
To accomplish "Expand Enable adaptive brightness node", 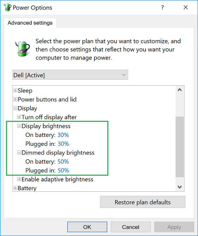I will click(19, 179).
